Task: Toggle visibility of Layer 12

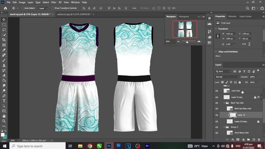Action: [x=217, y=115]
